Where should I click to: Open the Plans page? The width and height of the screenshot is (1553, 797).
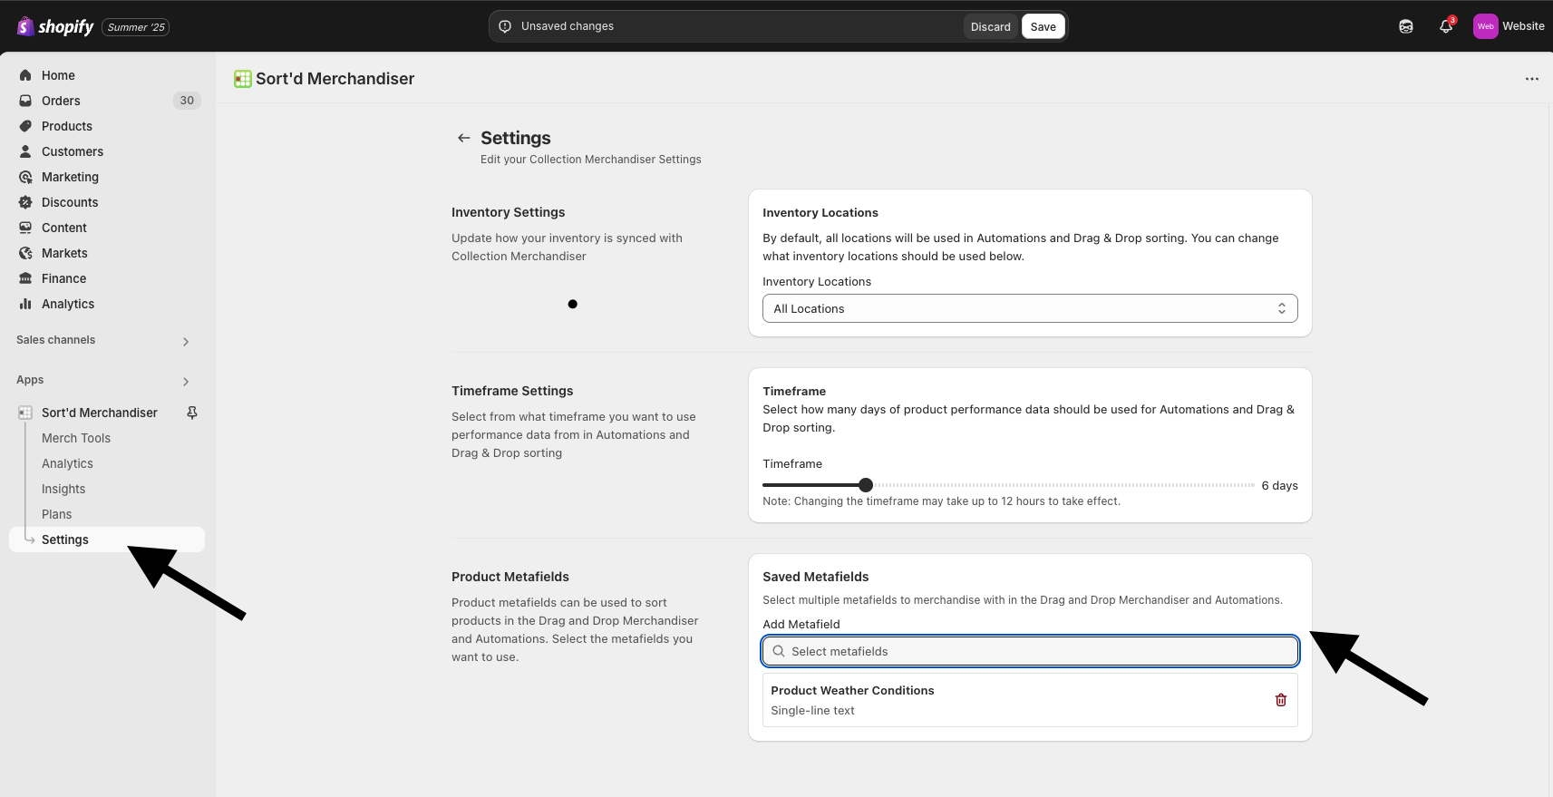pos(56,514)
